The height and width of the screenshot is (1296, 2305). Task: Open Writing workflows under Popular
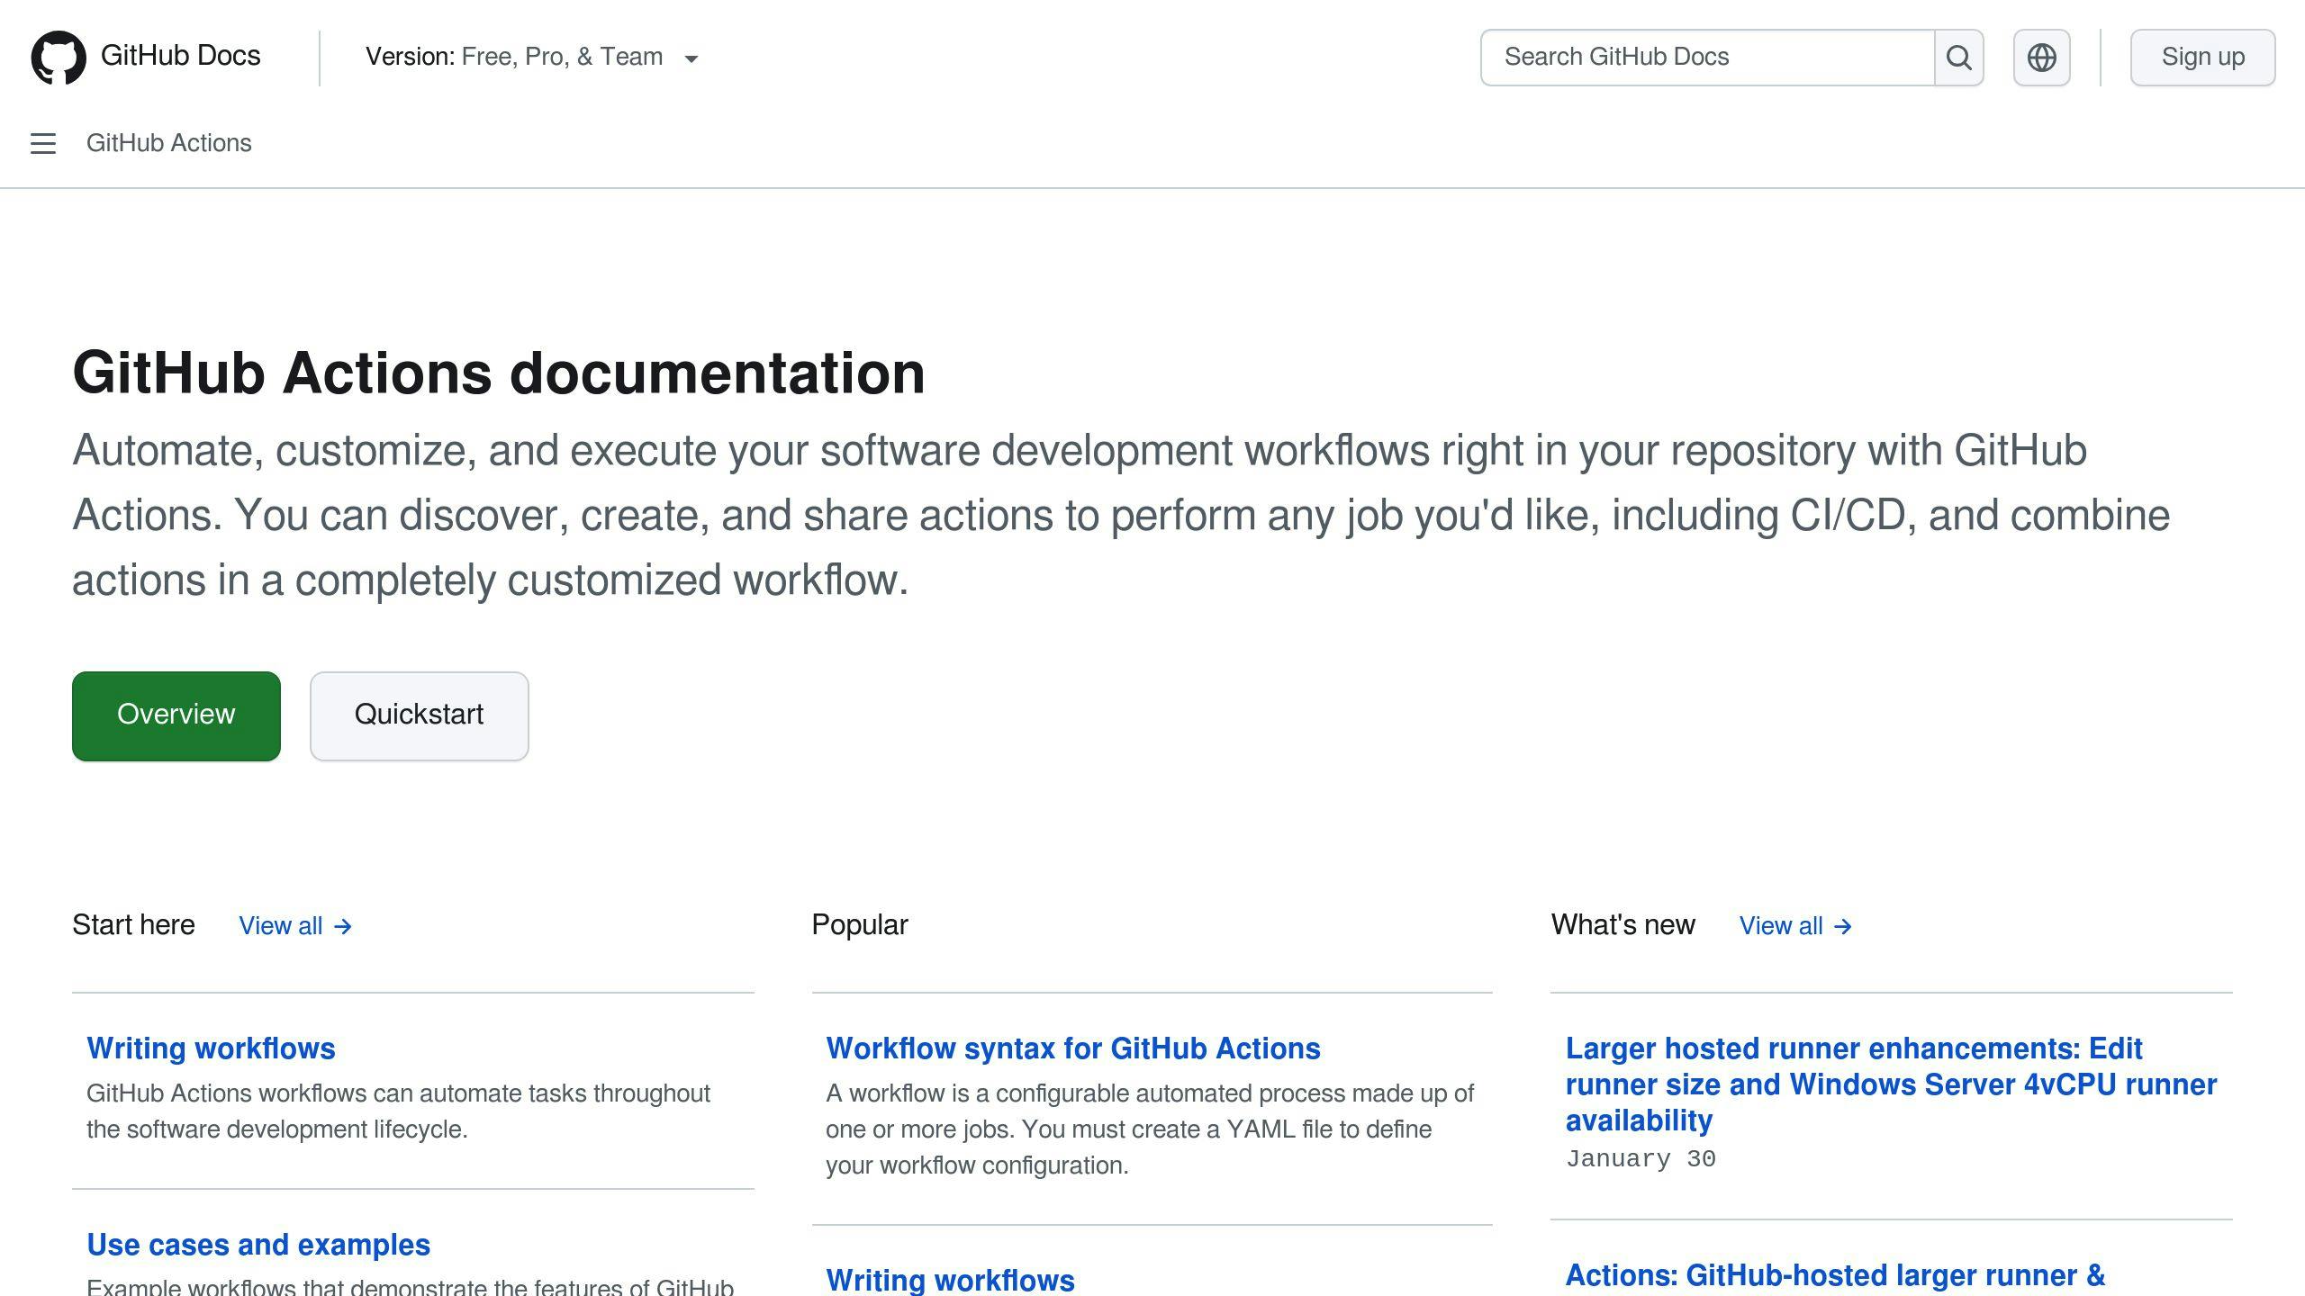pyautogui.click(x=950, y=1280)
